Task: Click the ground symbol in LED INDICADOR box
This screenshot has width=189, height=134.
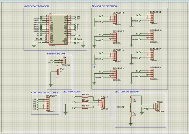Action: coord(66,113)
